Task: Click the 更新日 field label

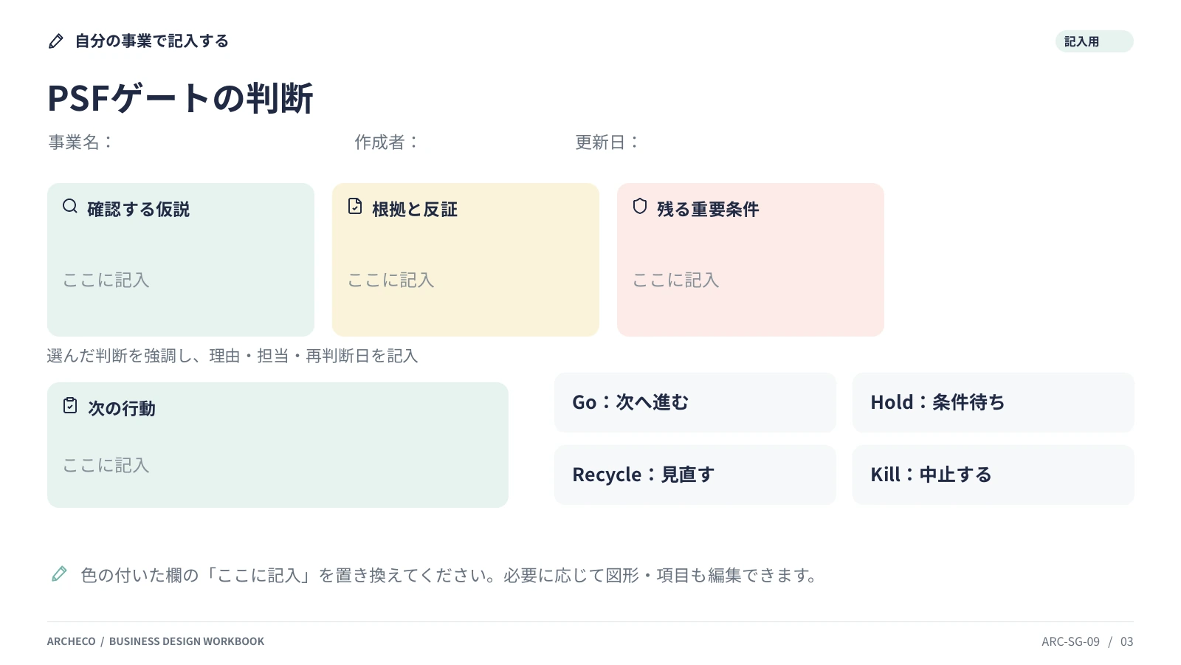Action: pyautogui.click(x=607, y=142)
